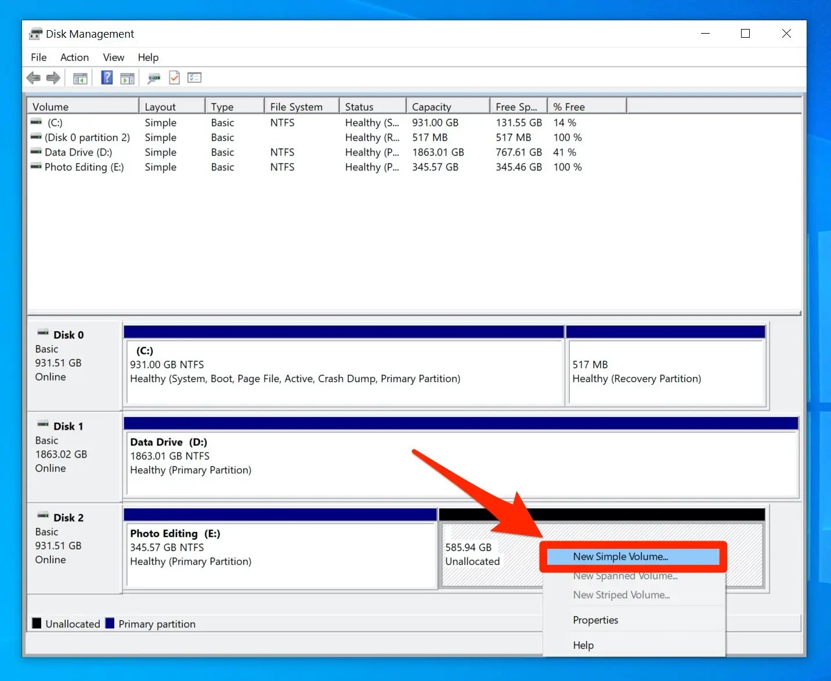This screenshot has width=831, height=681.
Task: Sort by the Type column header
Action: click(x=234, y=107)
